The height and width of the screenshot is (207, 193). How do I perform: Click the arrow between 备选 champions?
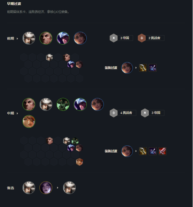click(57, 187)
